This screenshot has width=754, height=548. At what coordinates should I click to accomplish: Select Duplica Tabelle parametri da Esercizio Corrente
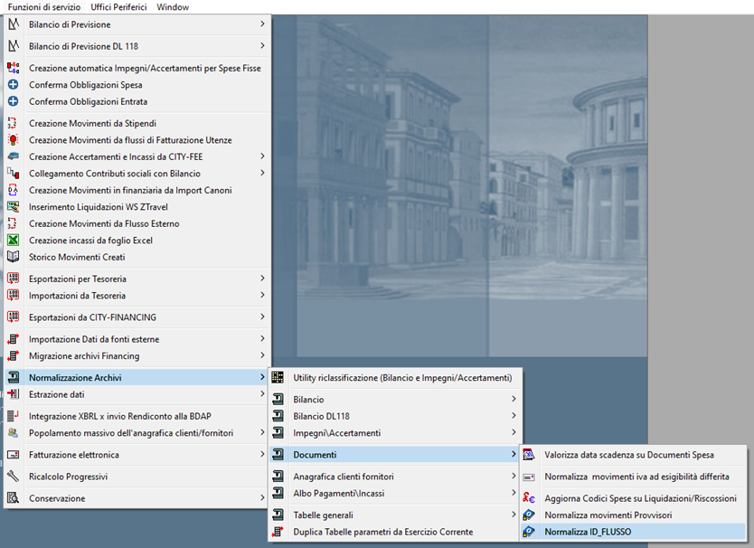(x=382, y=532)
